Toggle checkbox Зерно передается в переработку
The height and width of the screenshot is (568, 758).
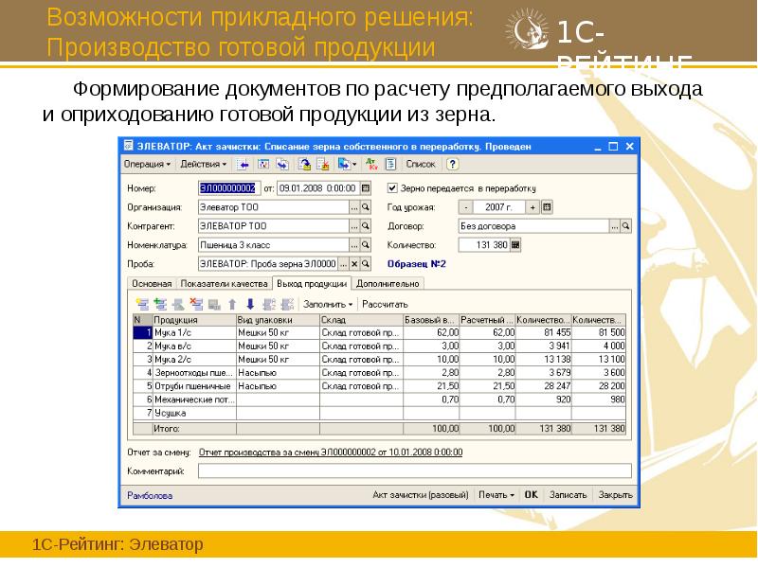pos(392,186)
